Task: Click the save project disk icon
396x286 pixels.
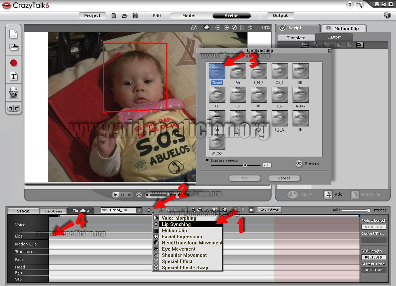Action: coord(135,16)
